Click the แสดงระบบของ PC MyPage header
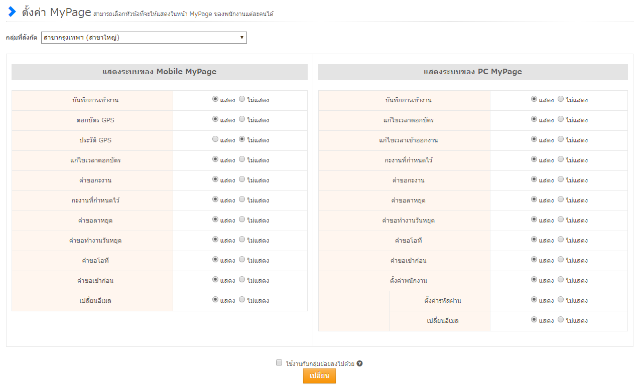 [473, 72]
